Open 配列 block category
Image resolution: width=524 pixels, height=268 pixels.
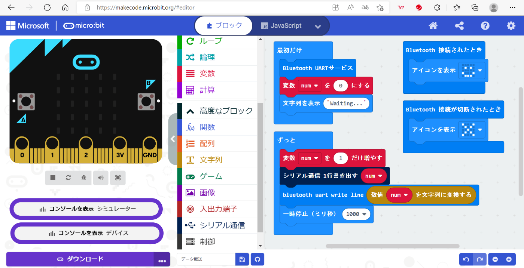coord(217,144)
